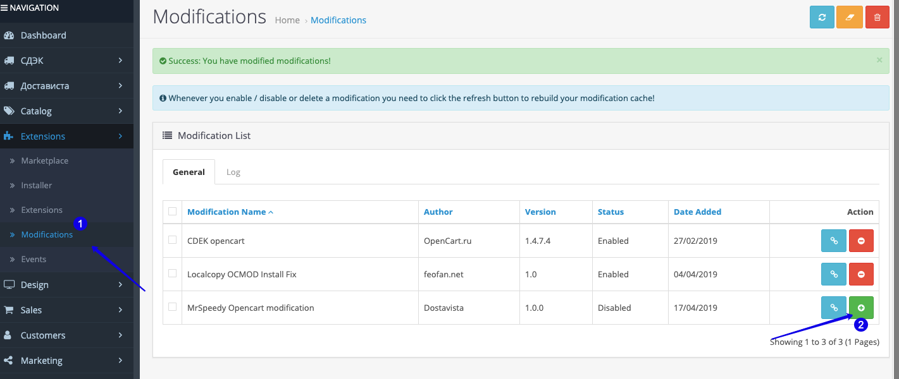Click the red delete trash button
This screenshot has height=379, width=899.
tap(877, 17)
